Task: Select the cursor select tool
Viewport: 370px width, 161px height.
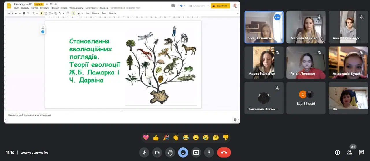Action: click(42, 13)
